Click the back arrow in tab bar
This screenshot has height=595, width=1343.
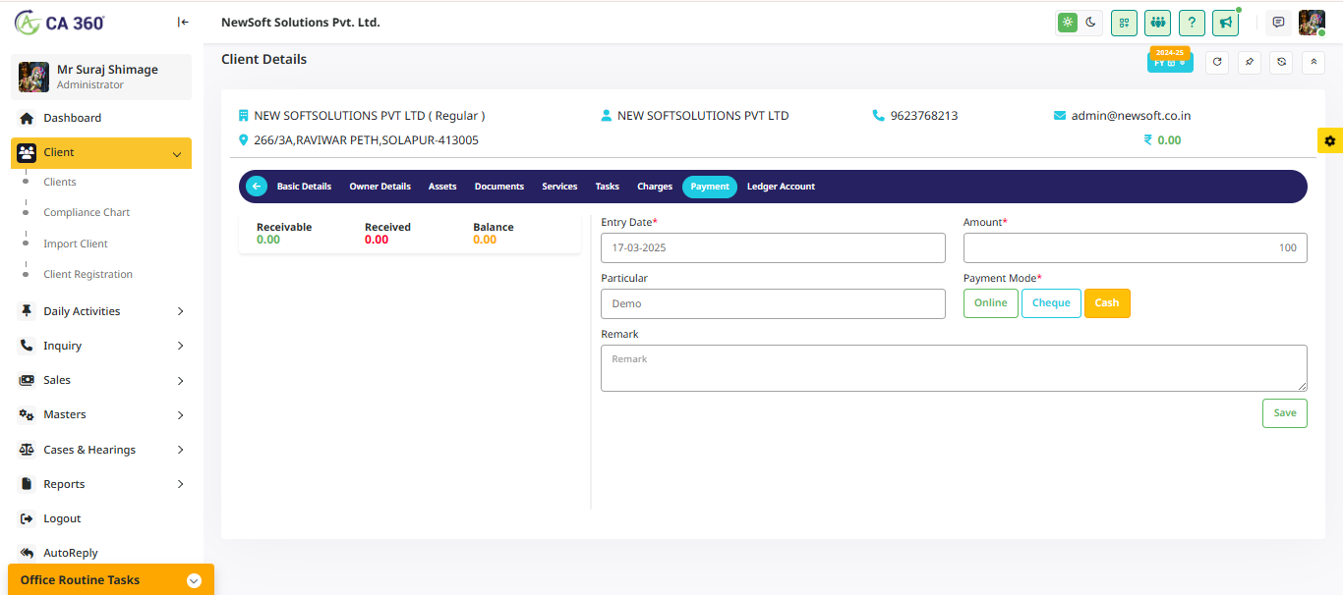coord(257,187)
